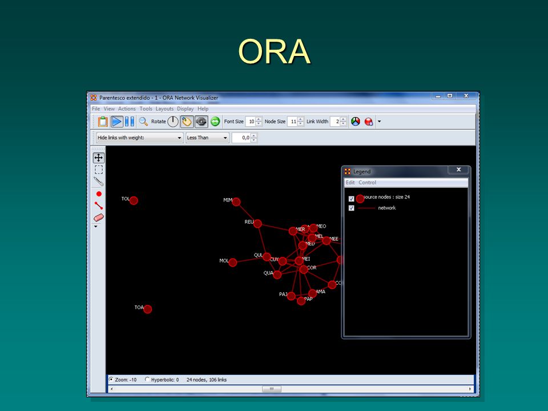Click the copy-to-clipboard toolbar icon
548x411 pixels.
[x=103, y=121]
